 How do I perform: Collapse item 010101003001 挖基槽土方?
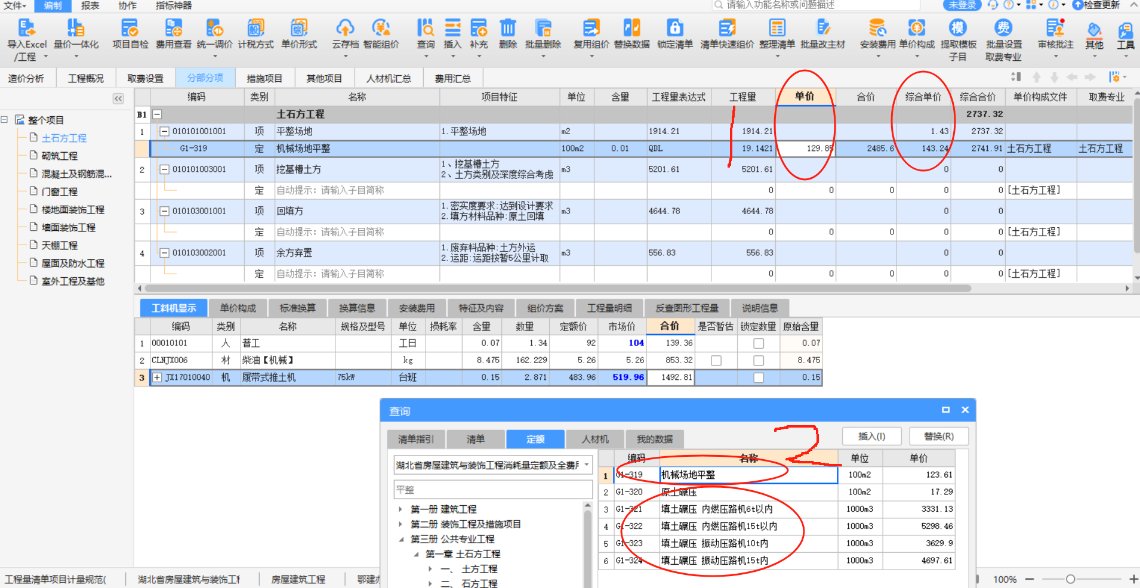pos(164,169)
